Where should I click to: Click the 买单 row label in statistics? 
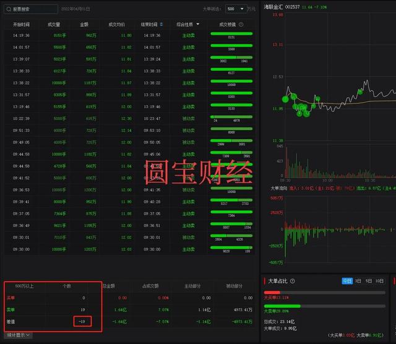(x=11, y=298)
